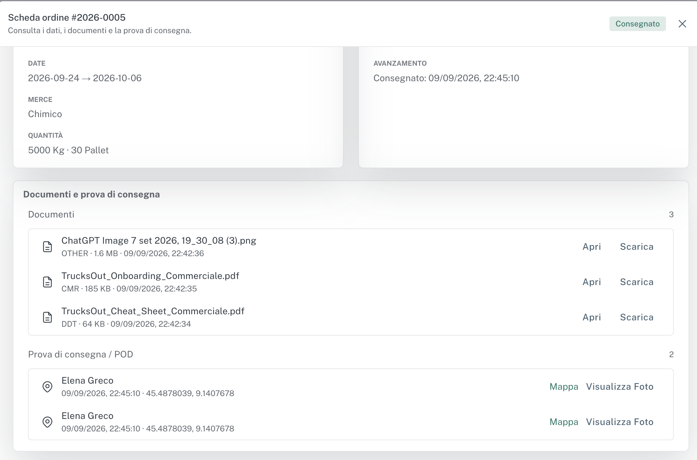697x460 pixels.
Task: Click the Documenti section header
Action: (x=51, y=214)
